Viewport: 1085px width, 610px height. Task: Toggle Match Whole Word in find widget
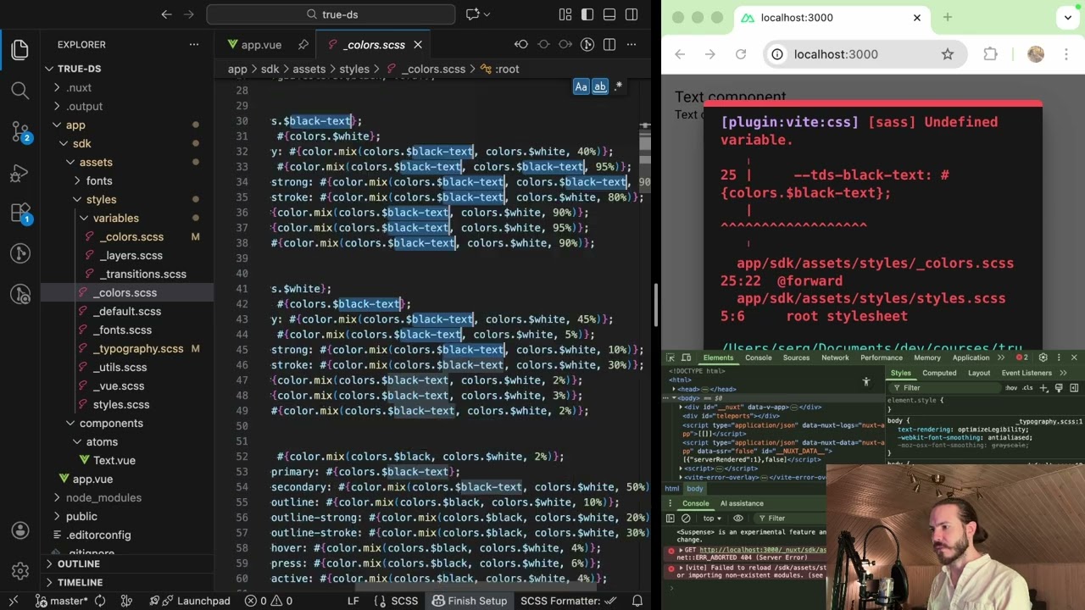click(600, 86)
